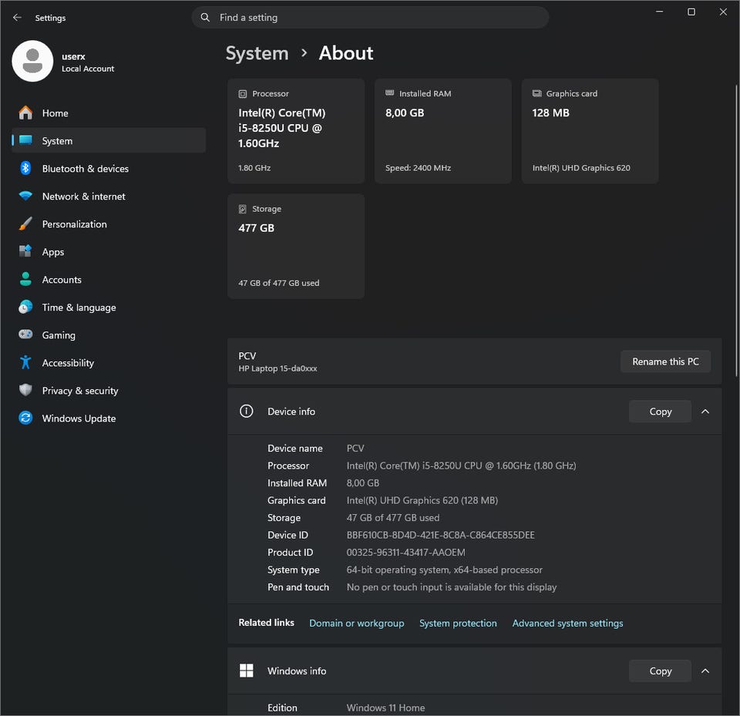Go to Accounts settings
740x716 pixels.
tap(109, 280)
